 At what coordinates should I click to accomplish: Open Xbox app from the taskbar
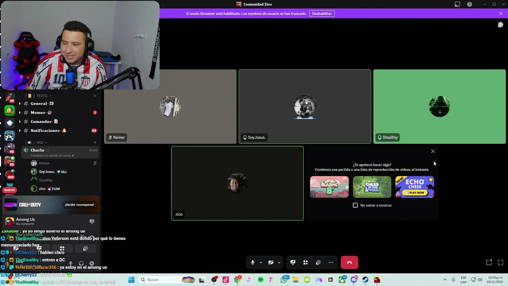point(342,280)
